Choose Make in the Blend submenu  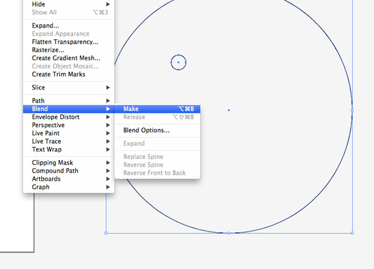(131, 109)
